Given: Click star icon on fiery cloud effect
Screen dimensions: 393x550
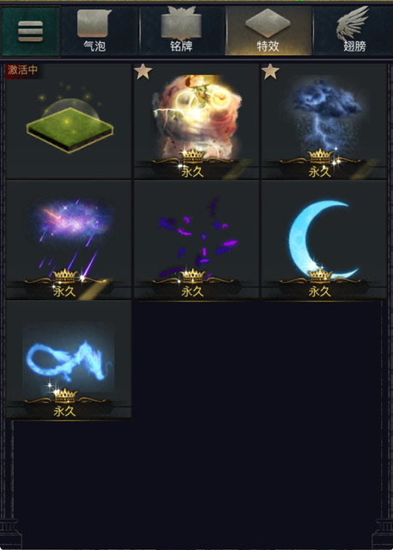Looking at the screenshot, I should [143, 71].
